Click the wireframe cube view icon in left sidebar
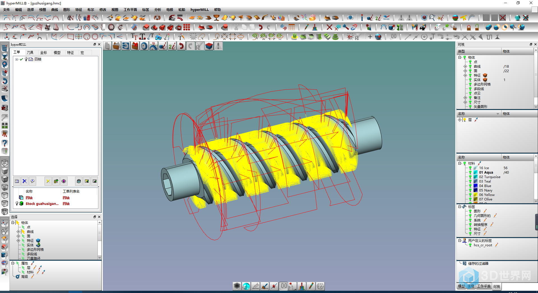Screen dimensions: 538x293 5,163
